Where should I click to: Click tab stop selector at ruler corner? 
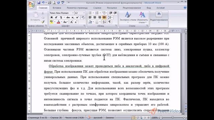(29, 31)
